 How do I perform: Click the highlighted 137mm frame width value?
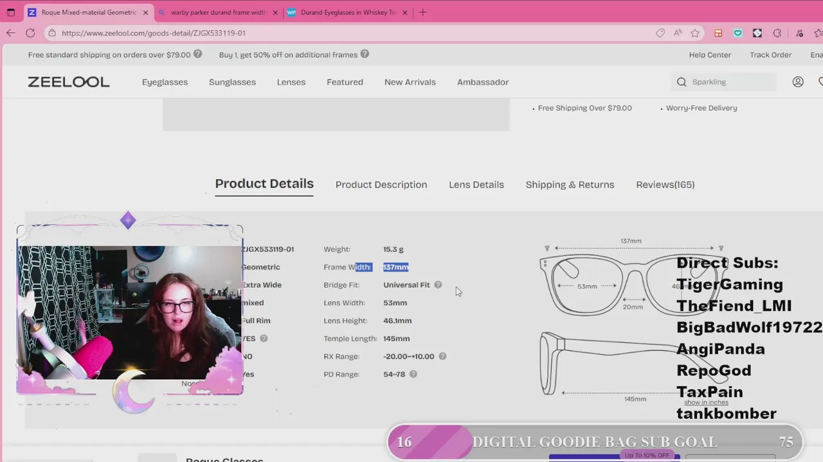coord(395,267)
